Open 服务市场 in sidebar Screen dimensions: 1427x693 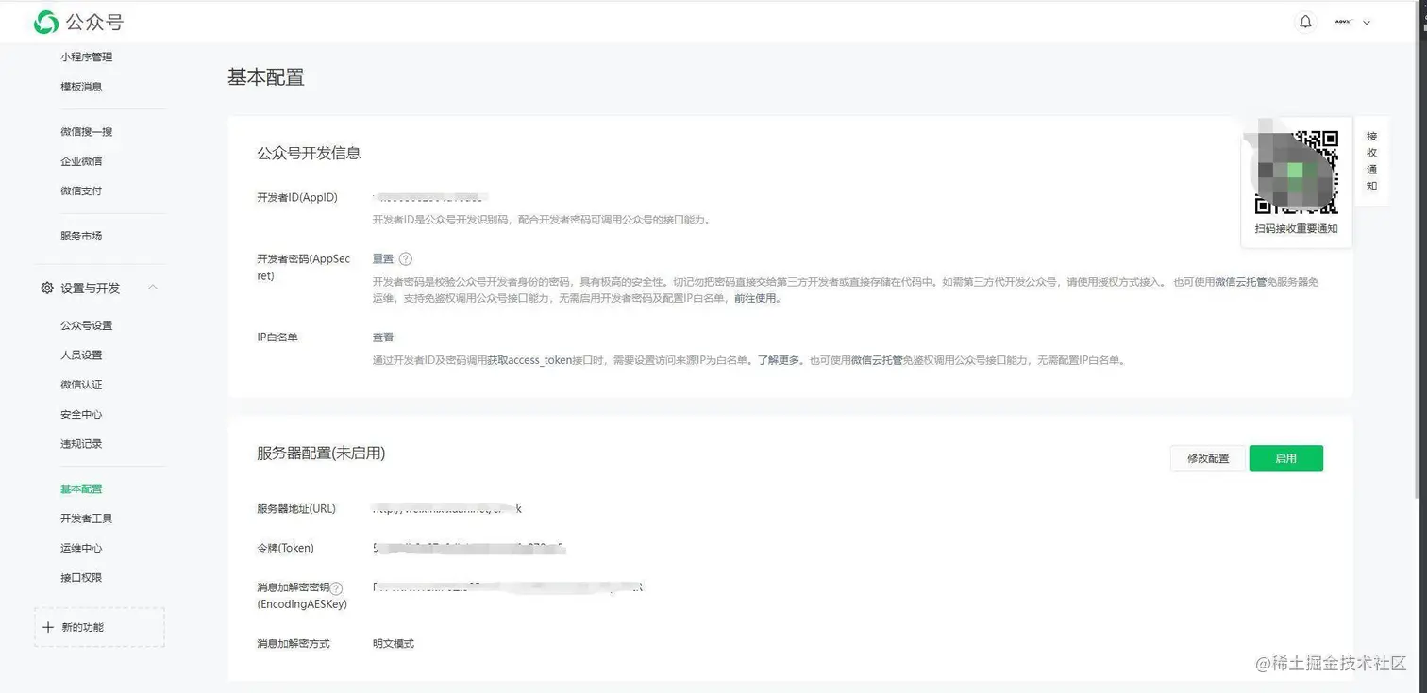click(x=81, y=236)
